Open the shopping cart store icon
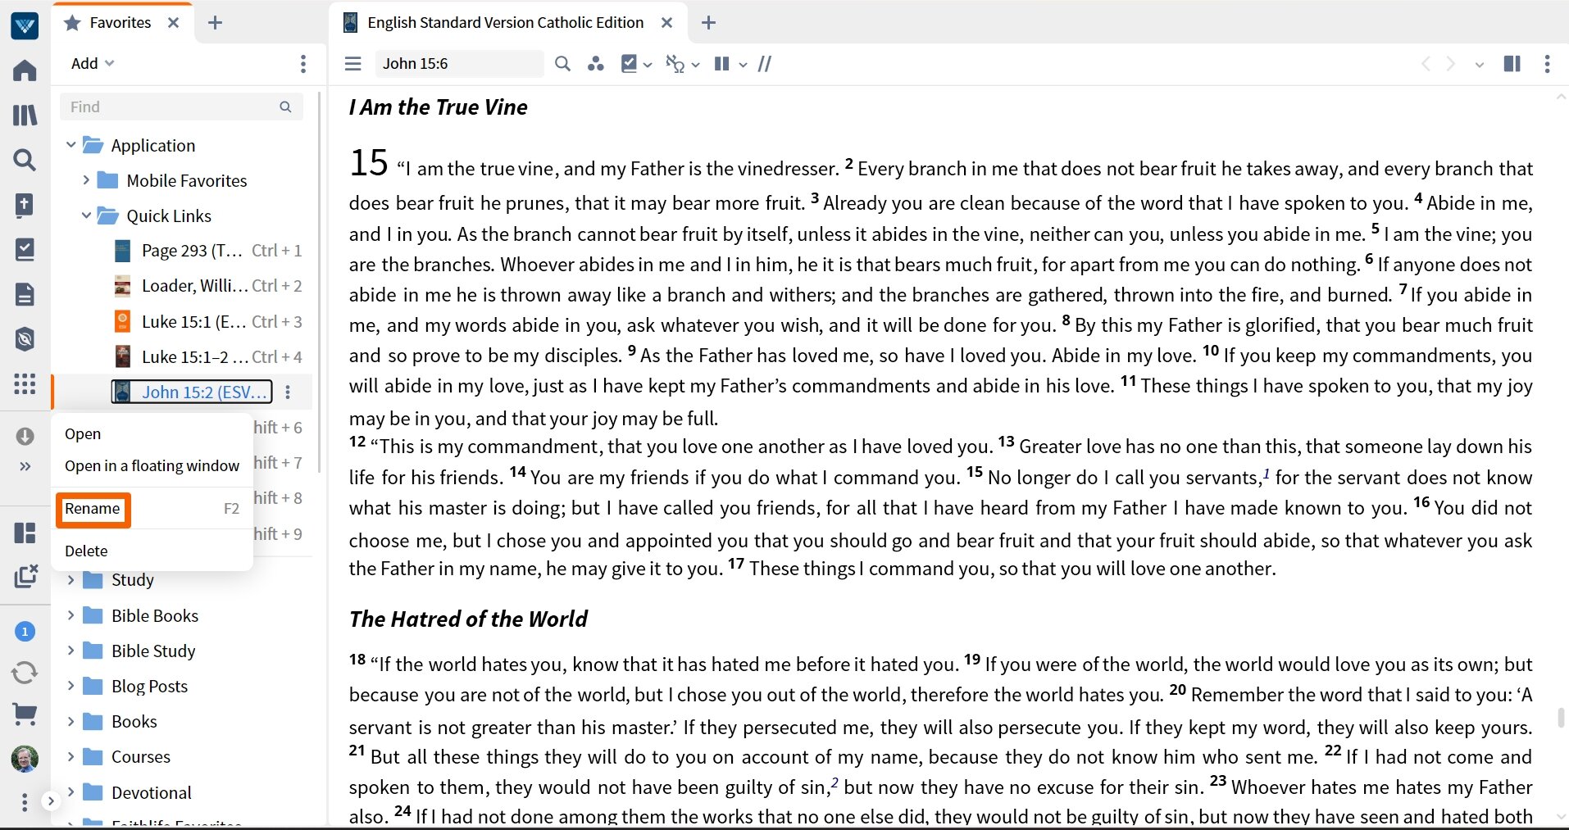The image size is (1569, 830). click(x=25, y=715)
